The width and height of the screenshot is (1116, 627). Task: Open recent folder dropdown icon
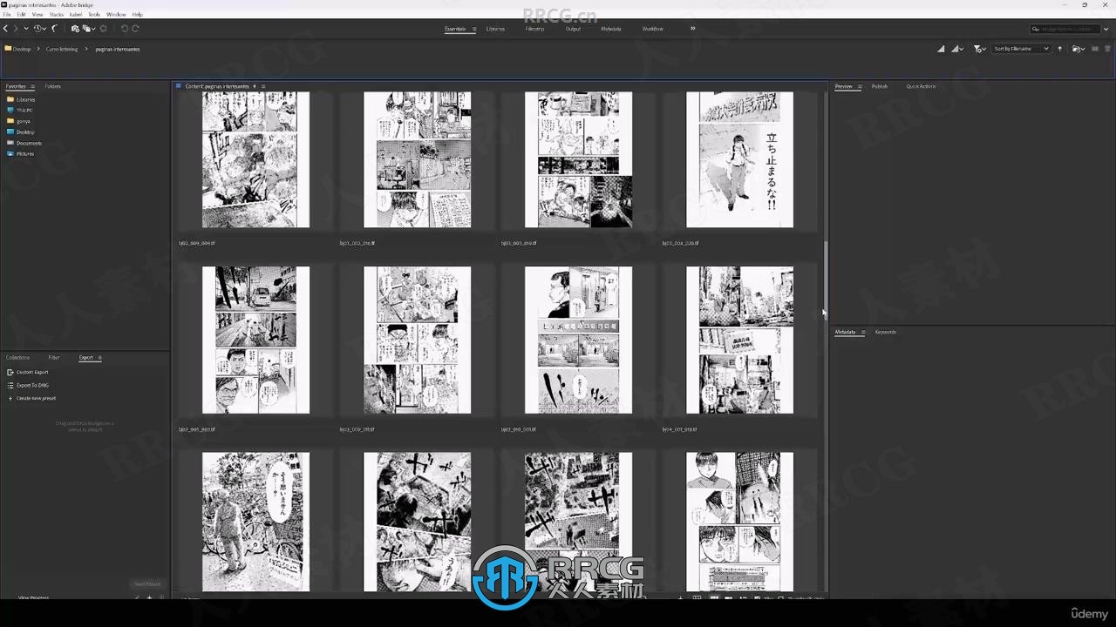1079,49
